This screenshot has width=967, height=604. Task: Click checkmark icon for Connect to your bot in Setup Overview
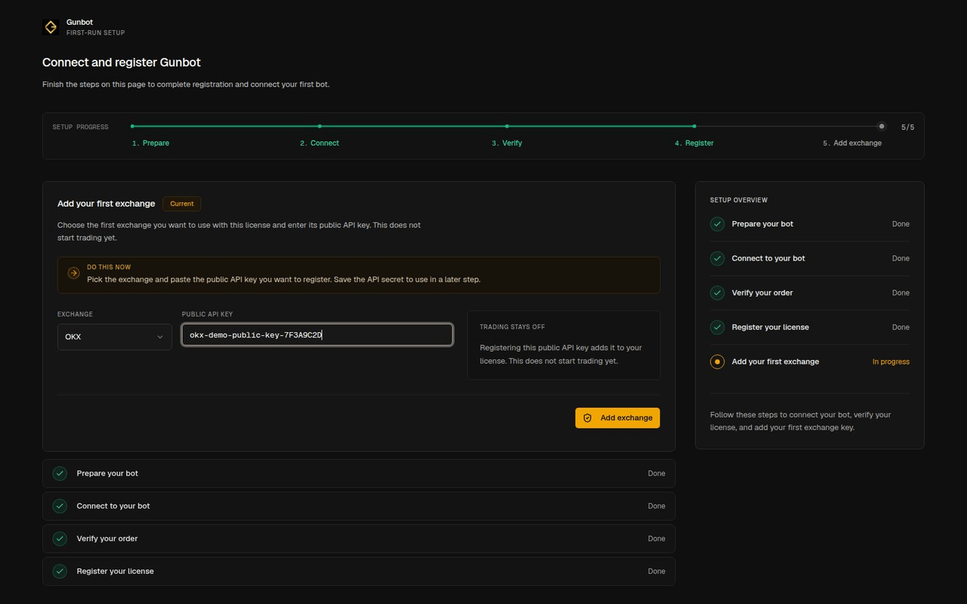718,258
